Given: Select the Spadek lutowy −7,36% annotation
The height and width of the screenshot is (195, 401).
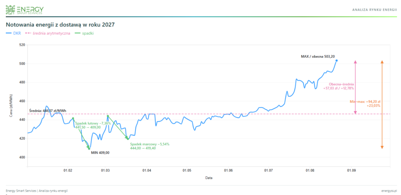Looking at the screenshot, I should click(x=93, y=123).
